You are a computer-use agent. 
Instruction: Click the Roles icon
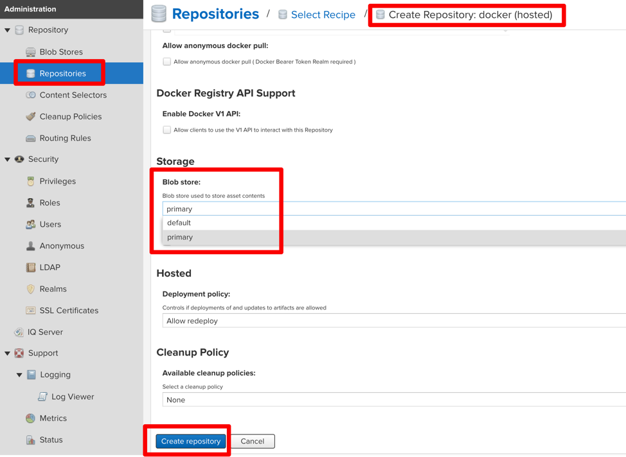31,203
